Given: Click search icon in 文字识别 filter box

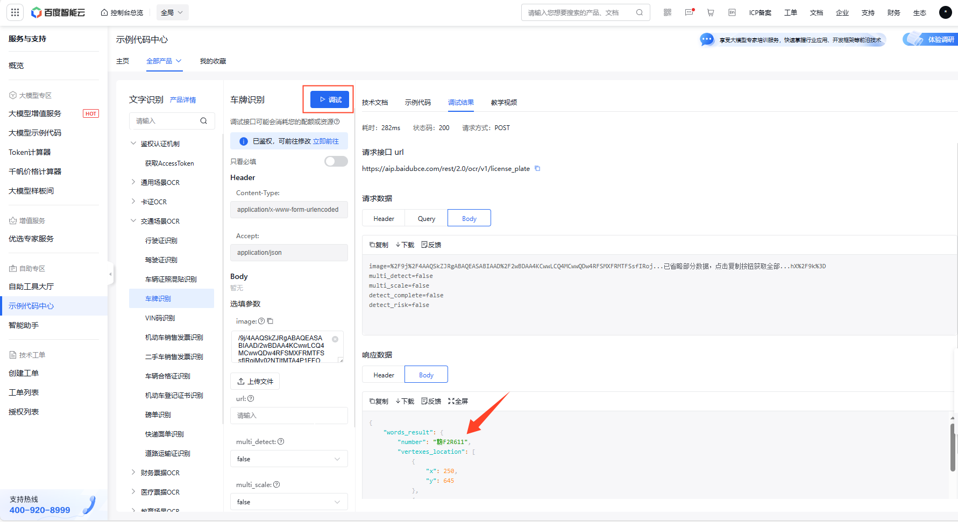Looking at the screenshot, I should [x=204, y=121].
